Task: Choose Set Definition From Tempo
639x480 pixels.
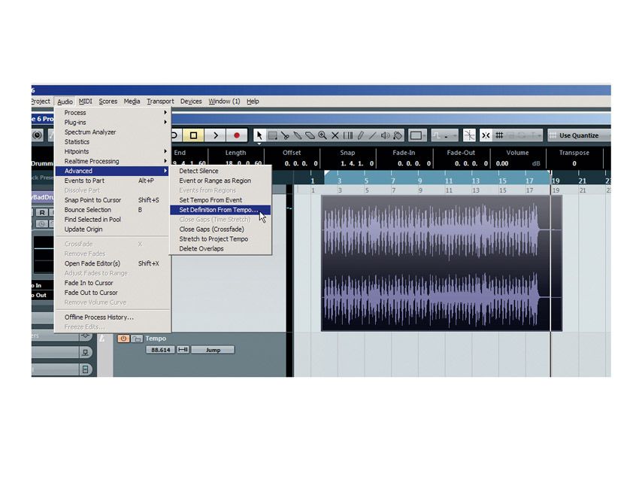Action: click(x=218, y=210)
